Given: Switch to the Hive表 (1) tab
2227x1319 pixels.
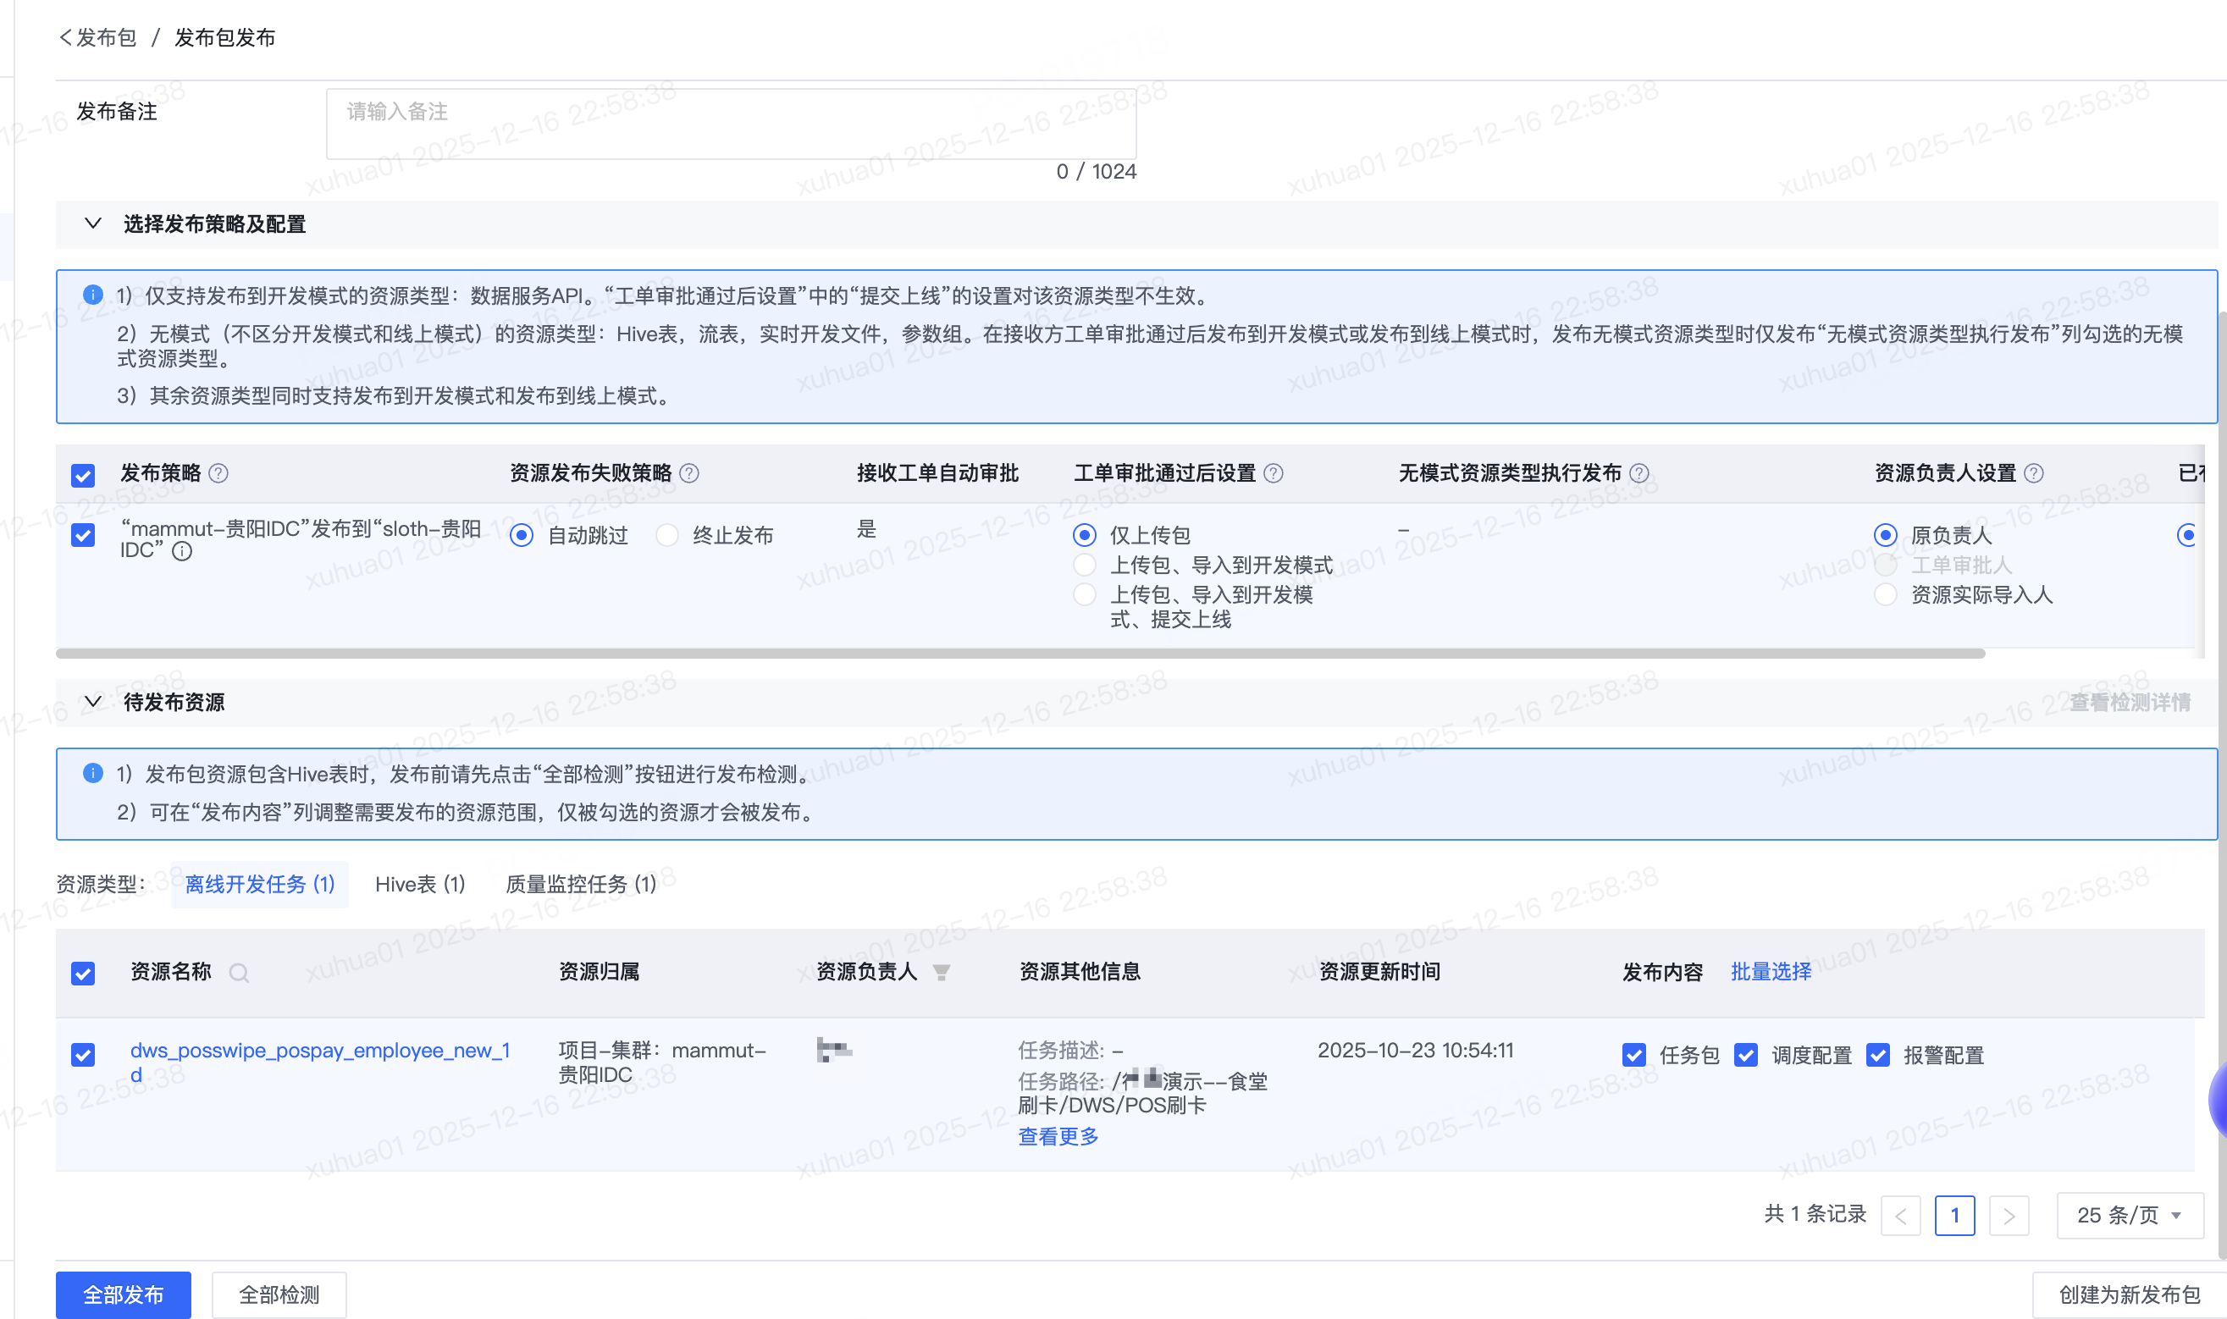Looking at the screenshot, I should 420,885.
